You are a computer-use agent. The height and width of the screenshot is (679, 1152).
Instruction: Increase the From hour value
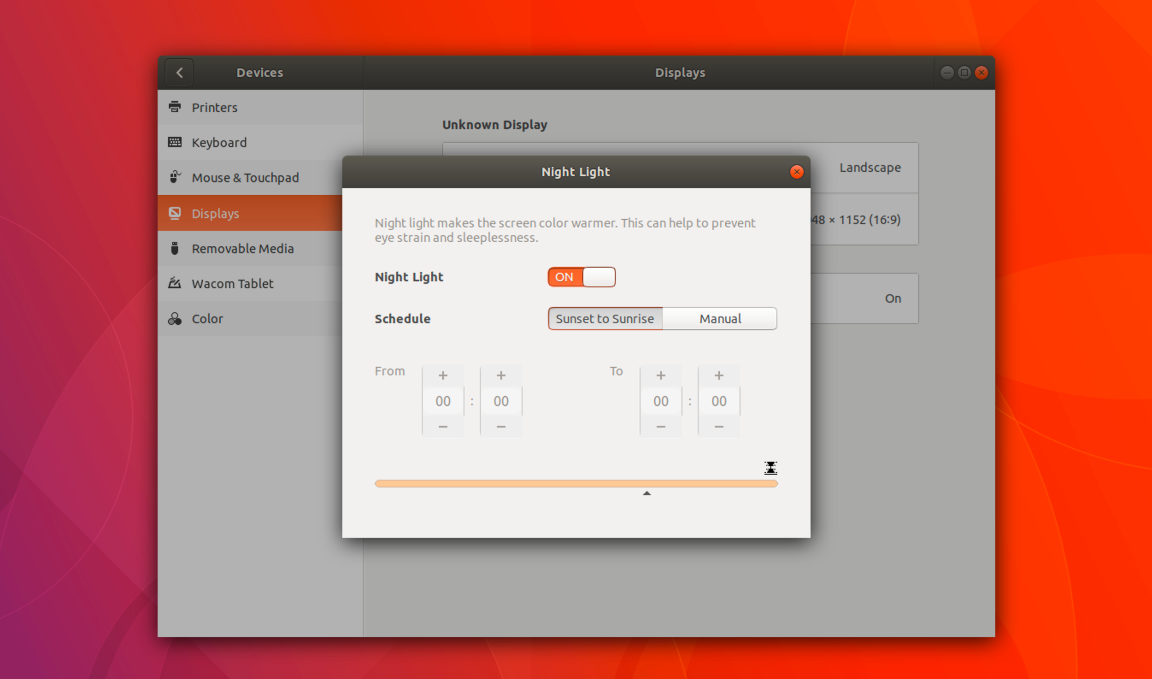(442, 376)
